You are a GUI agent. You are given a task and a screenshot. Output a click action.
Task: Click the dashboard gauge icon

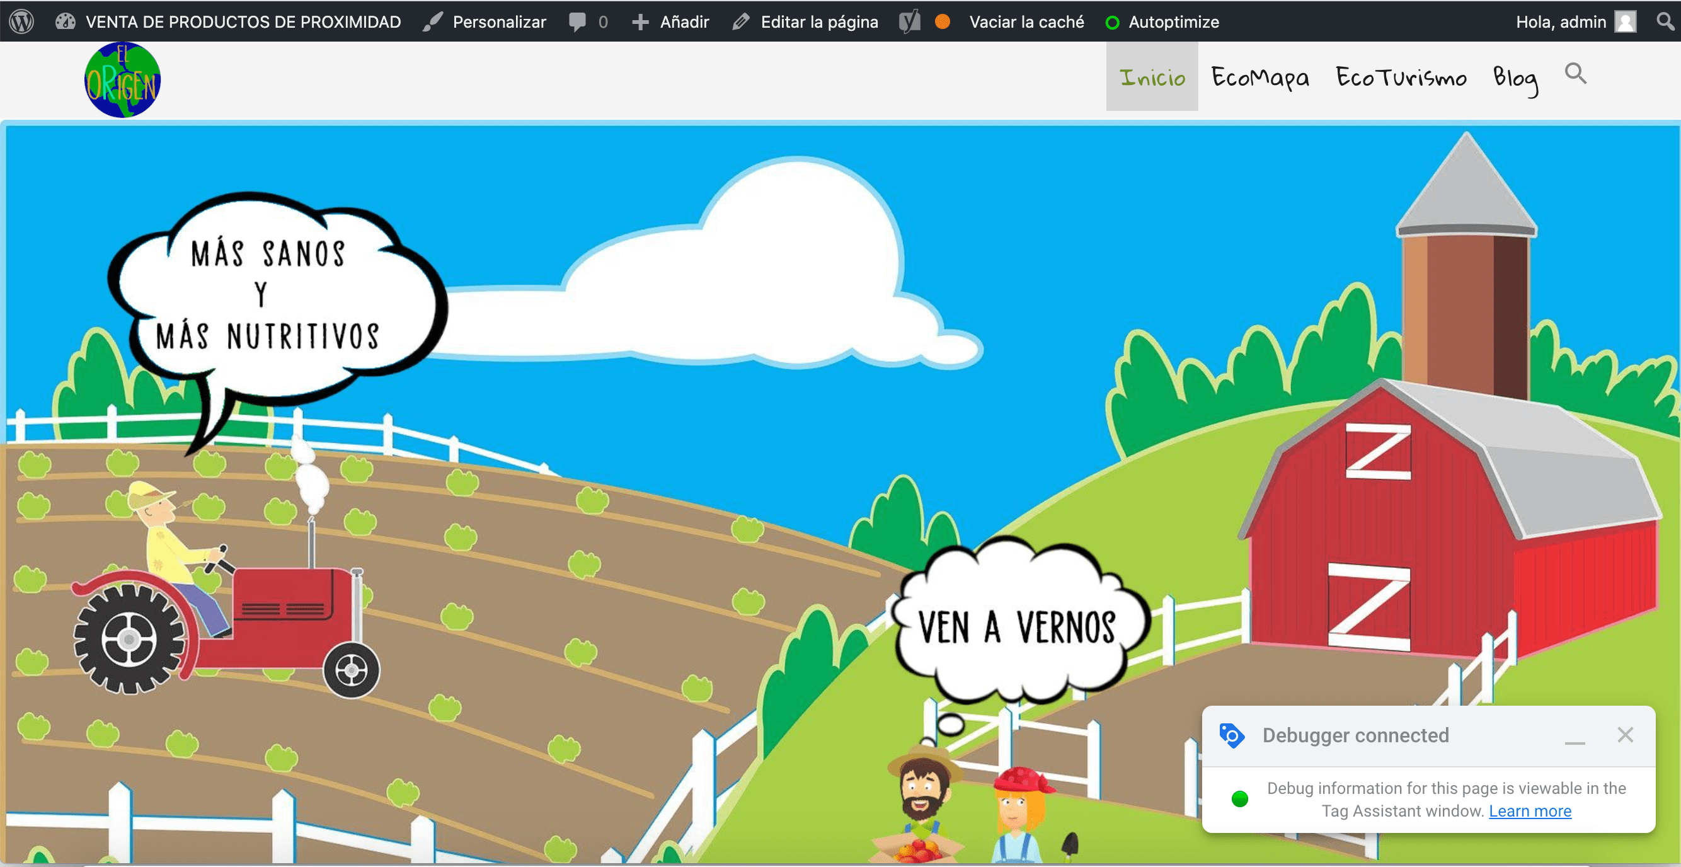(x=66, y=21)
